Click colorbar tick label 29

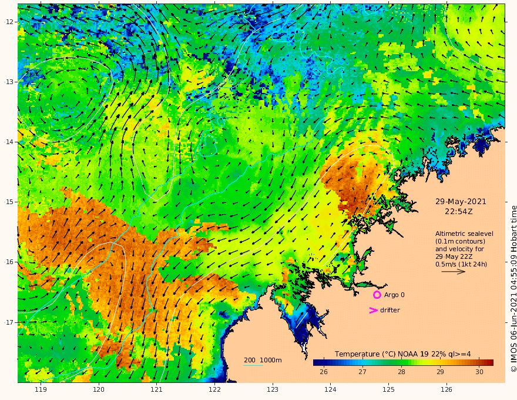[440, 372]
